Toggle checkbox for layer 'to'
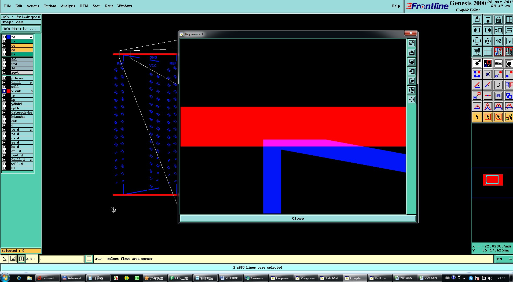This screenshot has height=282, width=513. (x=4, y=37)
